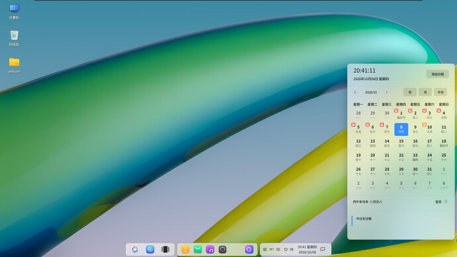
Task: Select October 13 in the calendar
Action: click(x=372, y=143)
